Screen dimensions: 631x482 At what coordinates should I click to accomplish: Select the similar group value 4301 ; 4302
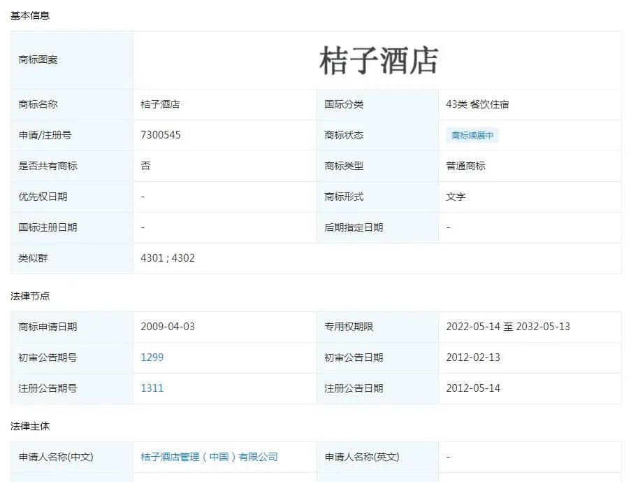click(x=168, y=258)
